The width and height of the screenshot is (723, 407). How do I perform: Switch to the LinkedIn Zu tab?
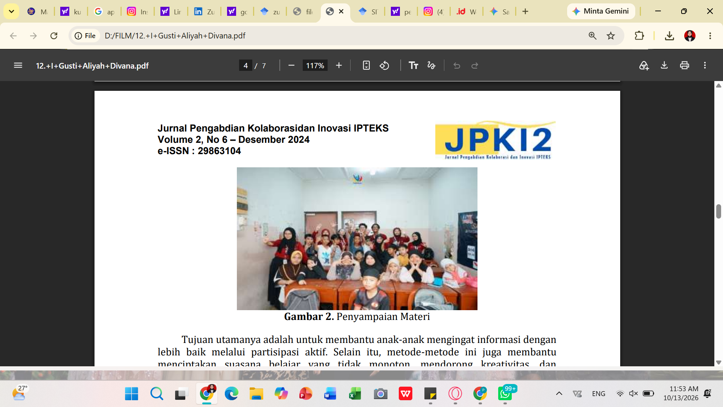[x=204, y=12]
